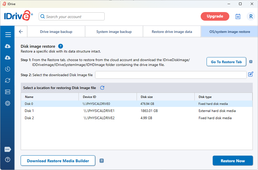The height and width of the screenshot is (170, 258).
Task: Open the cloud Backup section icon
Action: click(x=7, y=46)
